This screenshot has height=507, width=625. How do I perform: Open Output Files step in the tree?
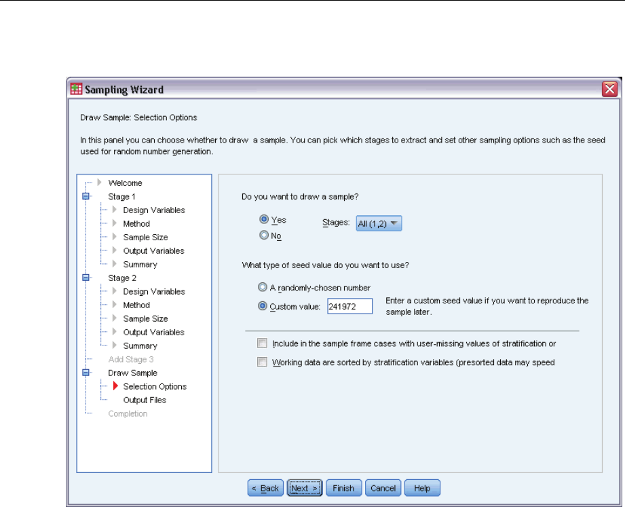(145, 400)
